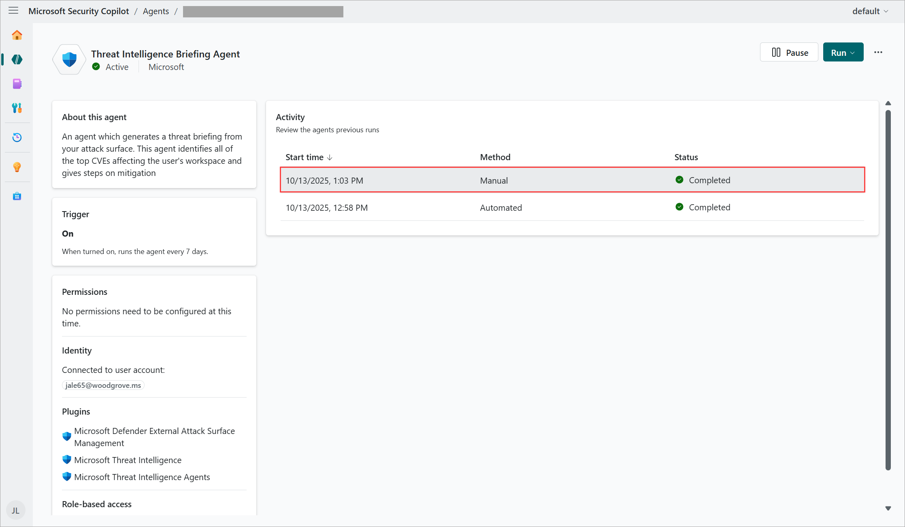Viewport: 905px width, 527px height.
Task: Open session history clock icon
Action: 17,138
